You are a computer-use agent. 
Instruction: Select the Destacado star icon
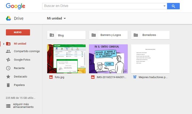pyautogui.click(x=8, y=76)
